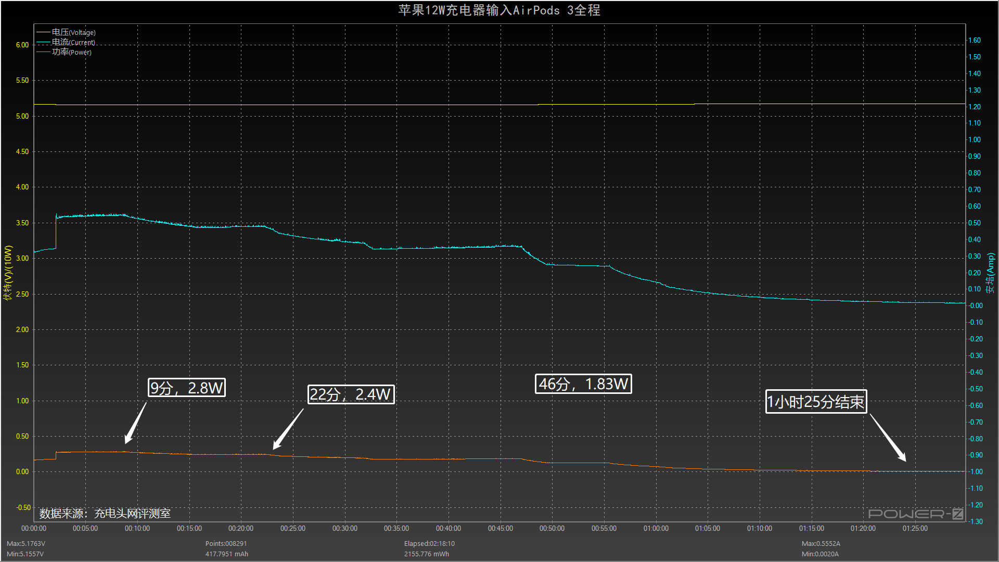Toggle the 电压(Voltage) legend entry
999x562 pixels.
point(73,32)
